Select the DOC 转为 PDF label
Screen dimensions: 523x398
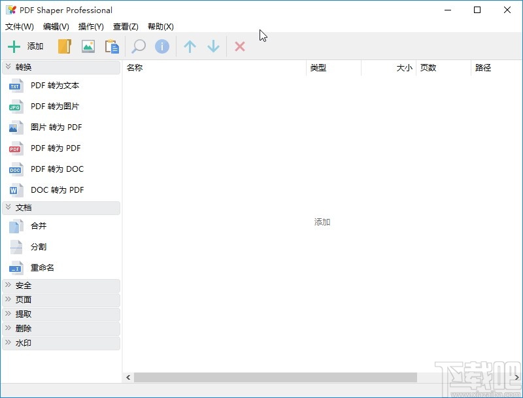click(x=57, y=190)
